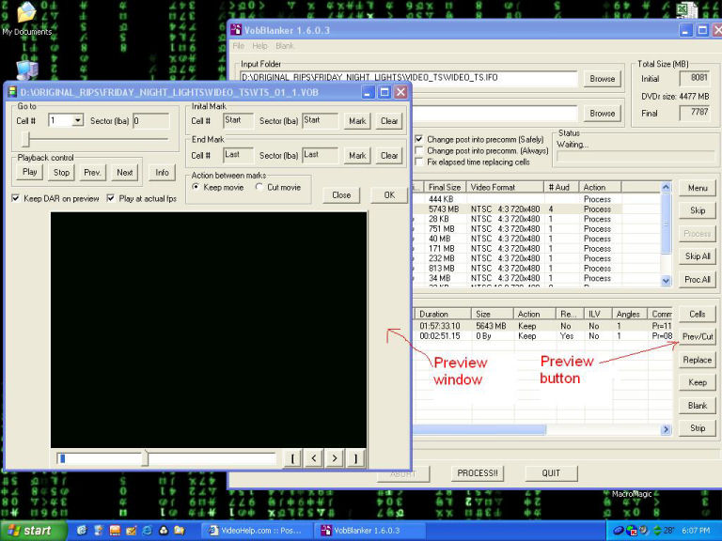
Task: Click Mark button for End Mark
Action: 357,156
